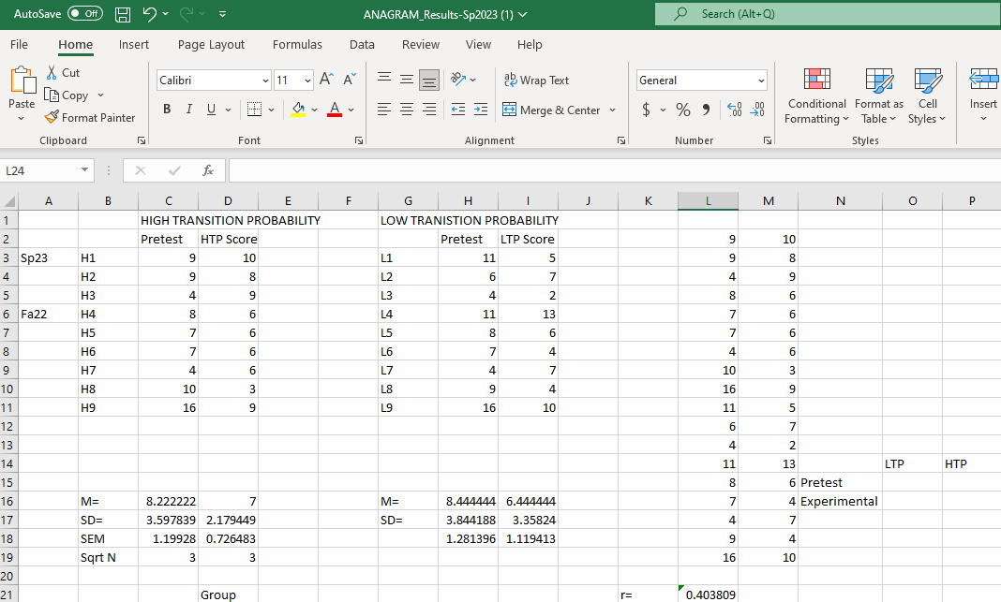The image size is (1001, 602).
Task: Click Increase Decimal icon
Action: click(x=736, y=110)
